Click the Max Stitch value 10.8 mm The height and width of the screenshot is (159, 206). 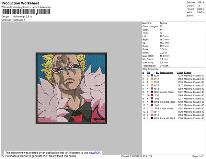pyautogui.click(x=164, y=56)
